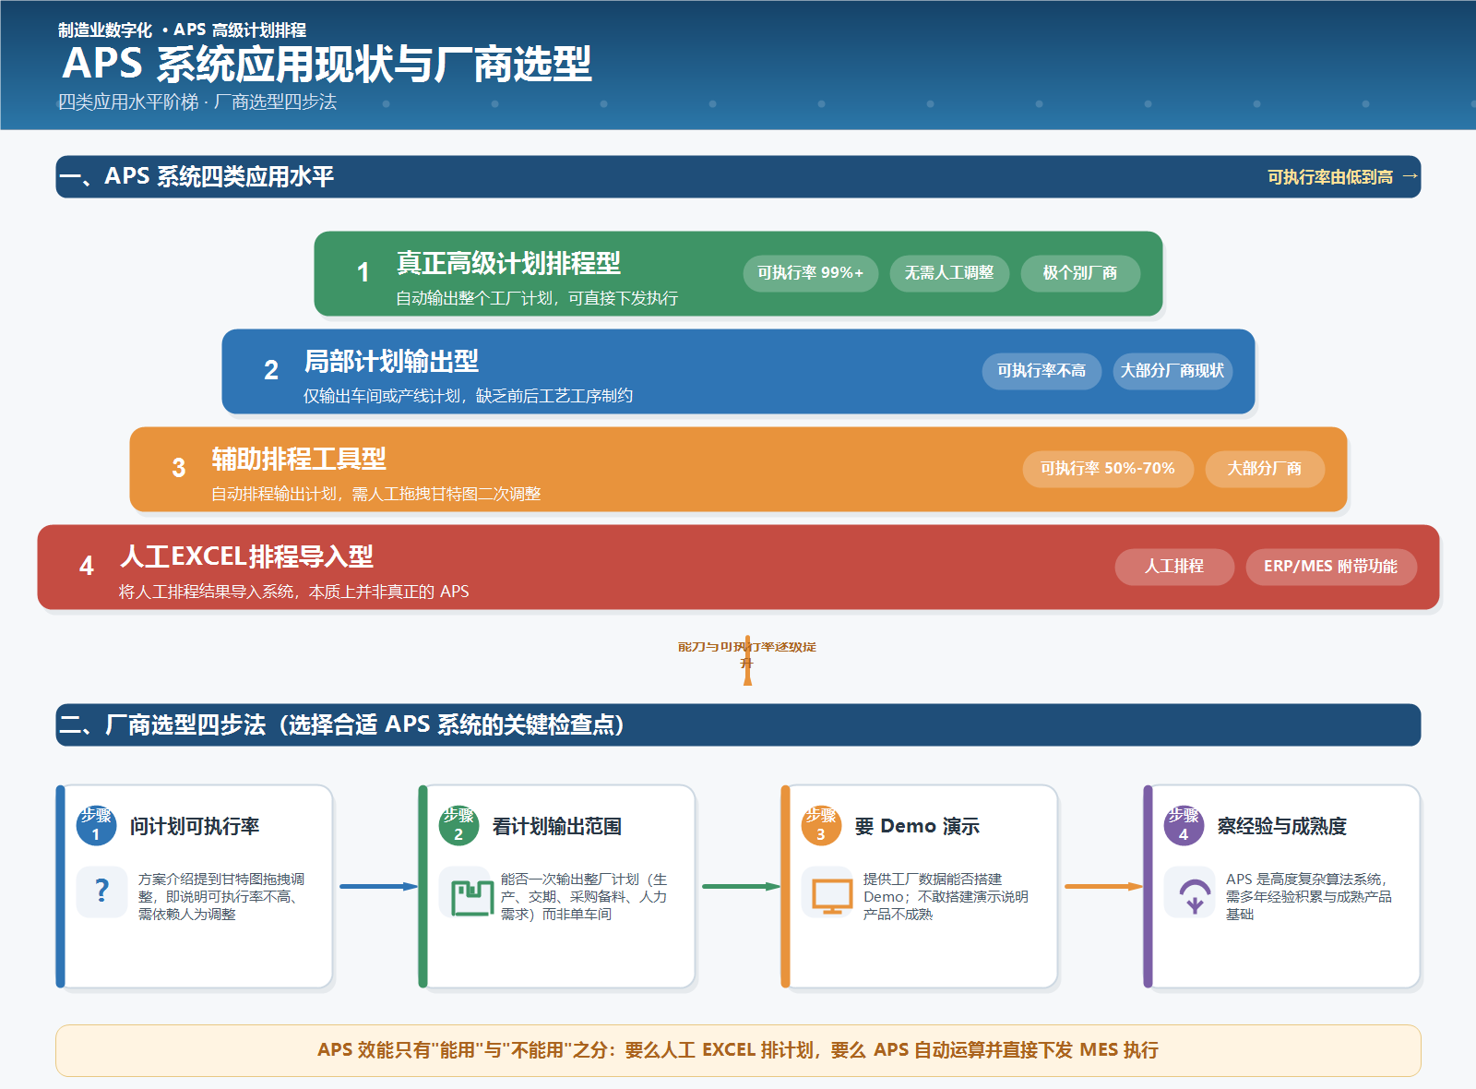Click the purple 步骤 4 circle badge
The width and height of the screenshot is (1476, 1089).
click(1184, 825)
